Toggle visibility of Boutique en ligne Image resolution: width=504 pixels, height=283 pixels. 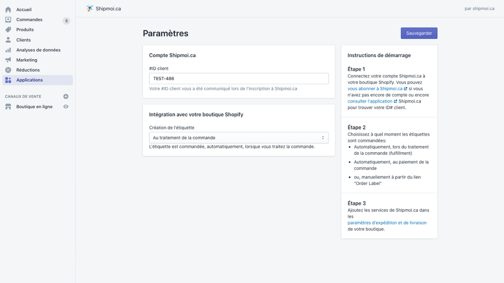click(x=66, y=107)
